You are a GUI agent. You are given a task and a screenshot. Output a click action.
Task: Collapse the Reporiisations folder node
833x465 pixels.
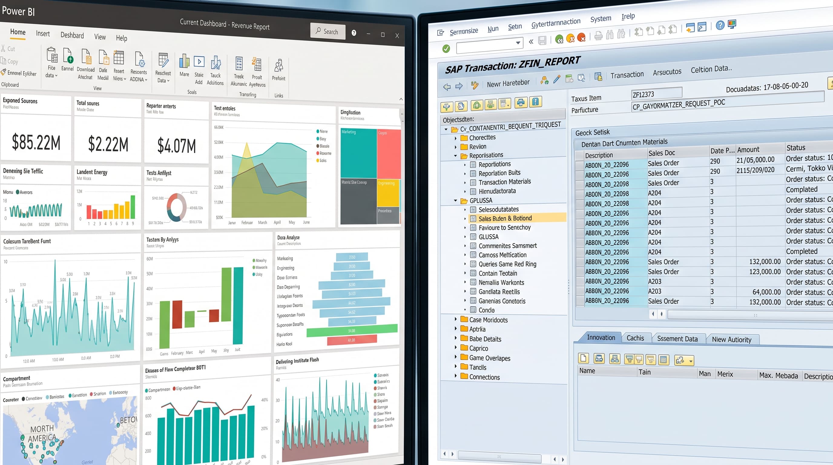click(456, 156)
